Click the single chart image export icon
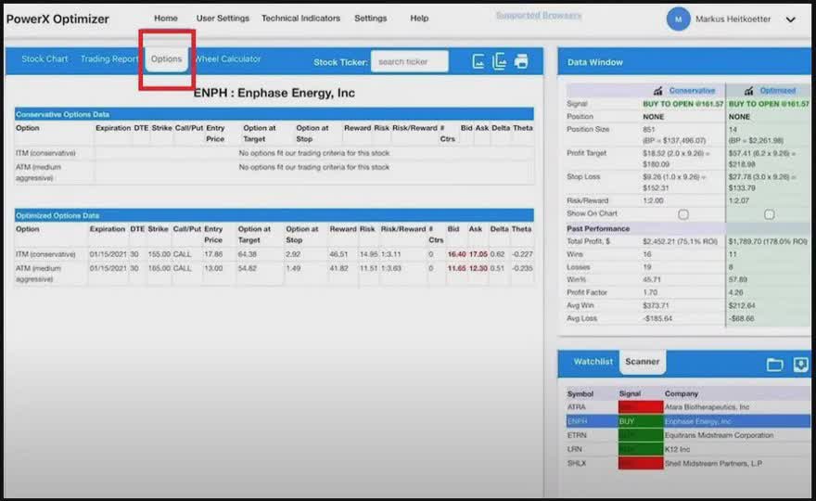 478,61
